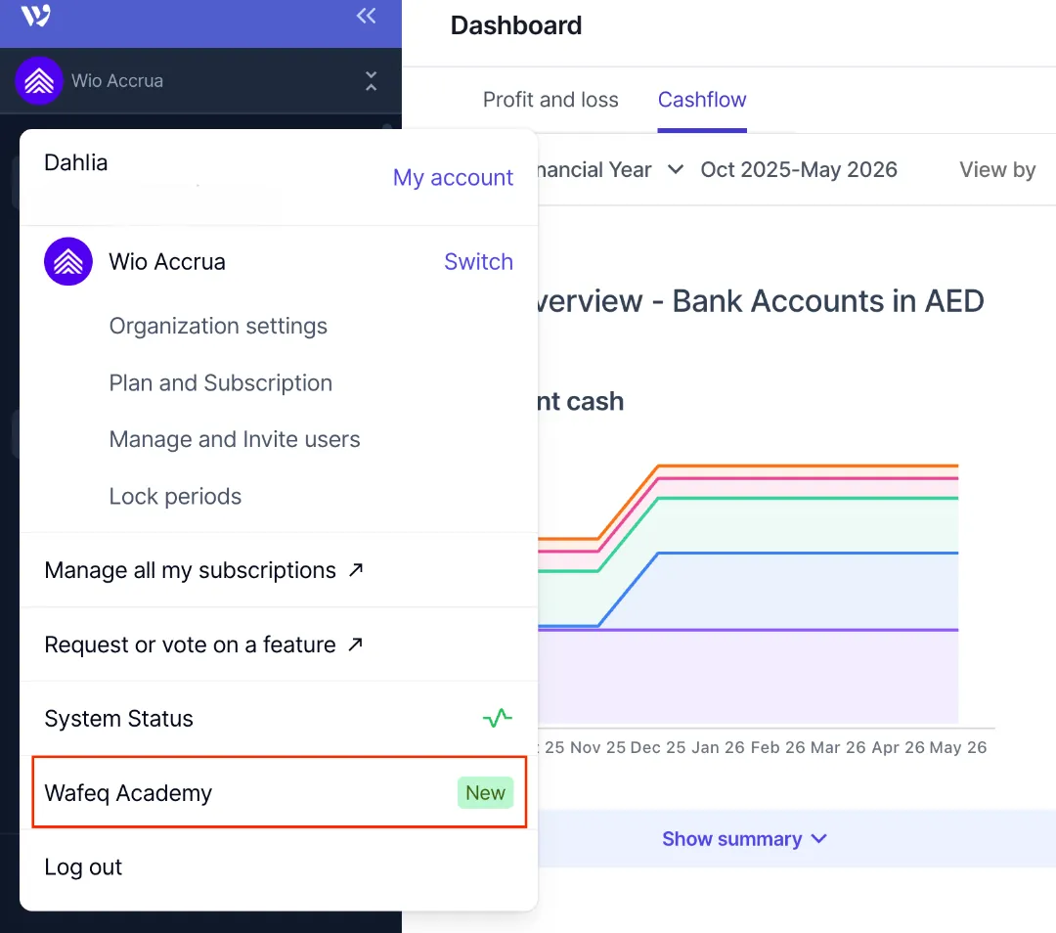The width and height of the screenshot is (1056, 933).
Task: Click the Wio Accrua logo inside the menu
Action: pos(68,261)
